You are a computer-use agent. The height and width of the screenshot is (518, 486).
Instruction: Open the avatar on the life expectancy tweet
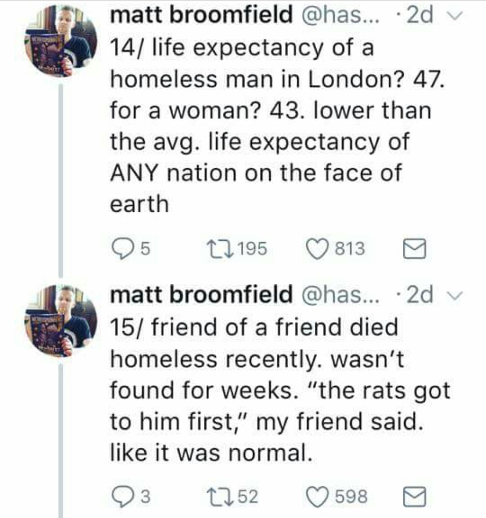tap(61, 41)
